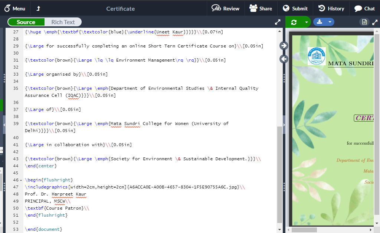Click the Submit button
The height and width of the screenshot is (233, 380).
(295, 9)
